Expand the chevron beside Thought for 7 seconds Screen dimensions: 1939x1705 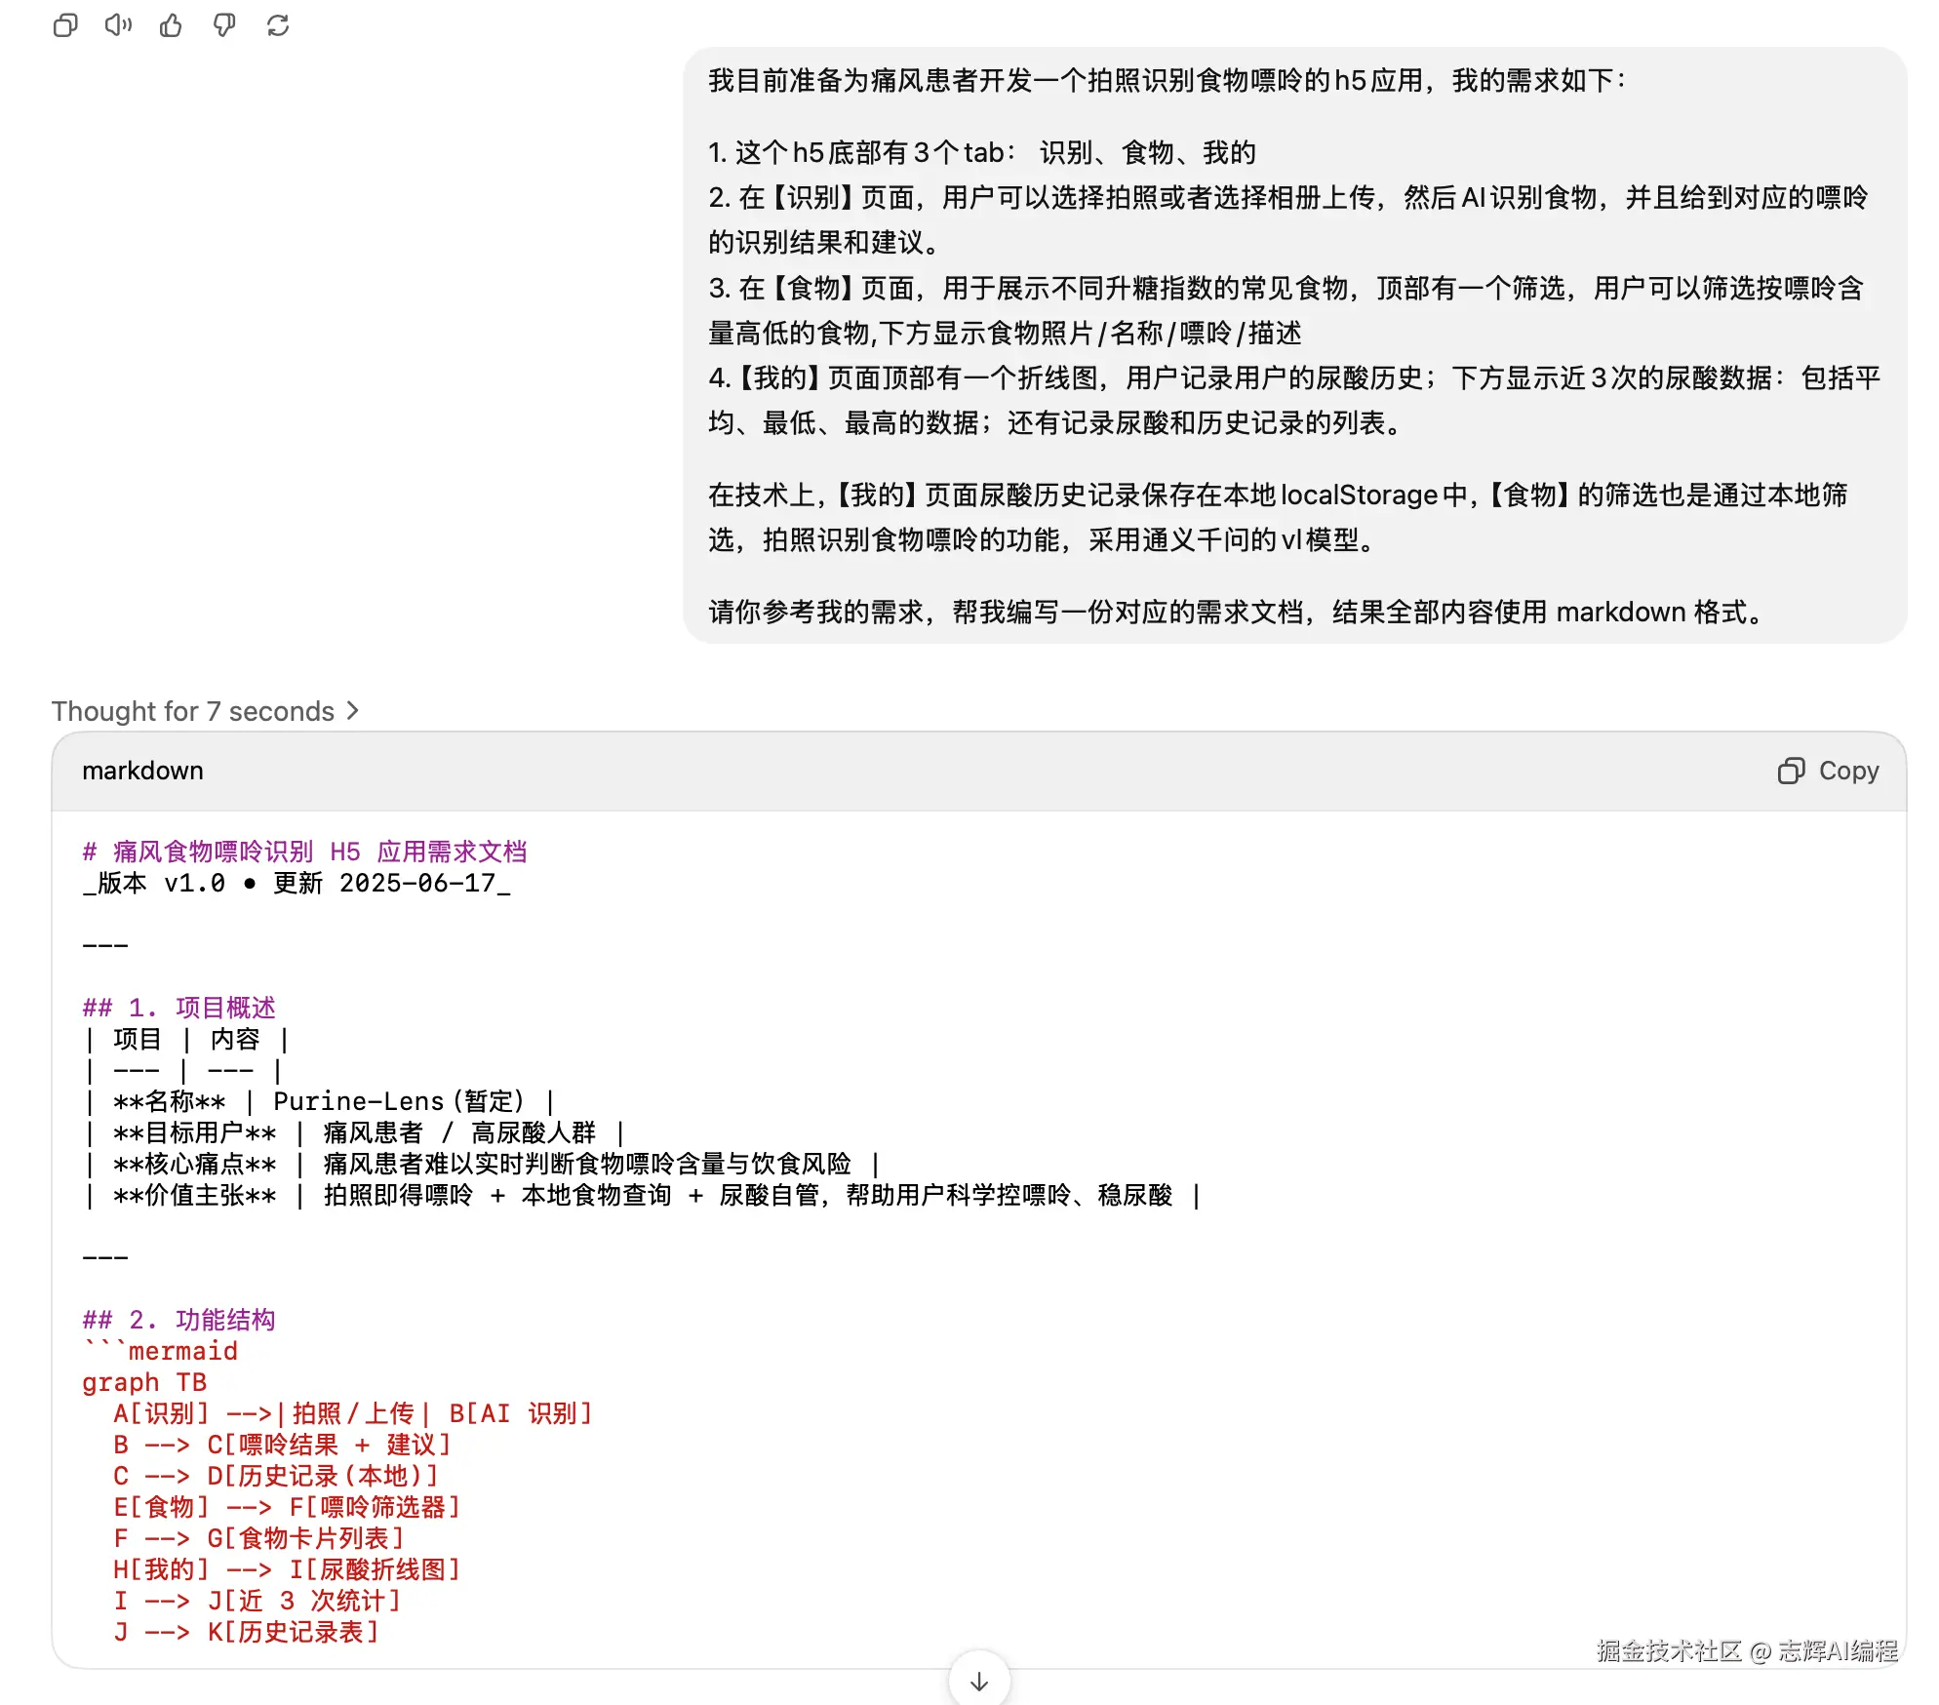(353, 711)
